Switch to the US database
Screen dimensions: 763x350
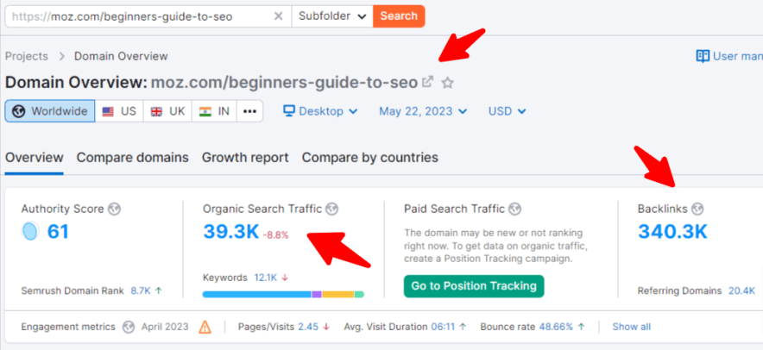pyautogui.click(x=119, y=111)
